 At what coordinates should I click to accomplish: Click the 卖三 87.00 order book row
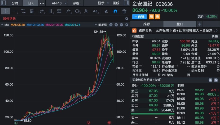pos(153,100)
